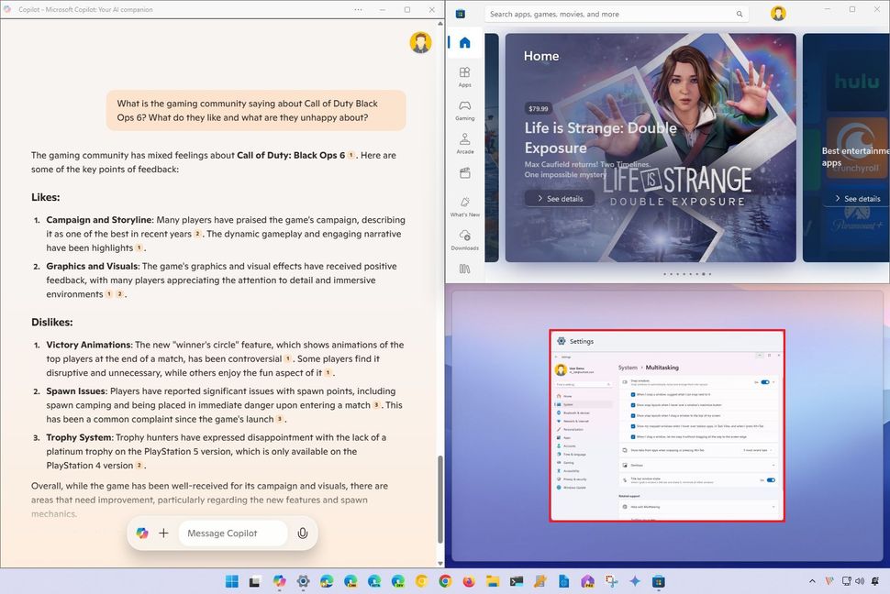Select the Home tab in the Store sidebar
890x594 pixels.
click(464, 42)
